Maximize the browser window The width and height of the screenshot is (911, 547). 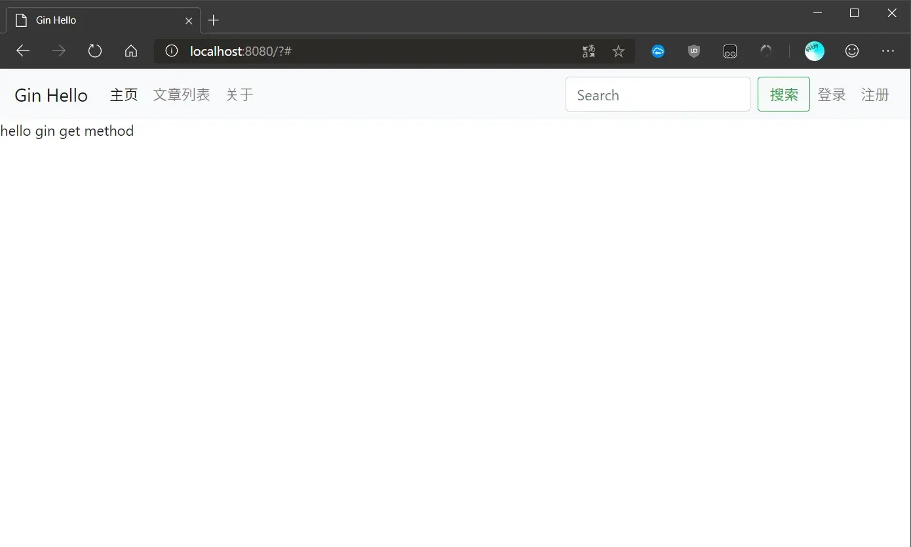[x=854, y=13]
